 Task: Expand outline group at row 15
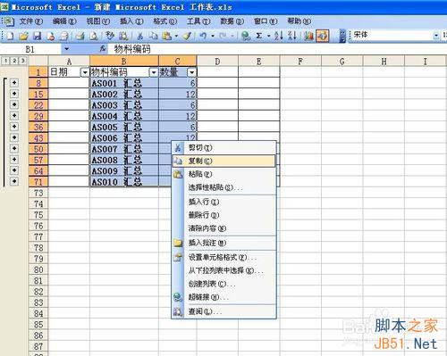[14, 94]
